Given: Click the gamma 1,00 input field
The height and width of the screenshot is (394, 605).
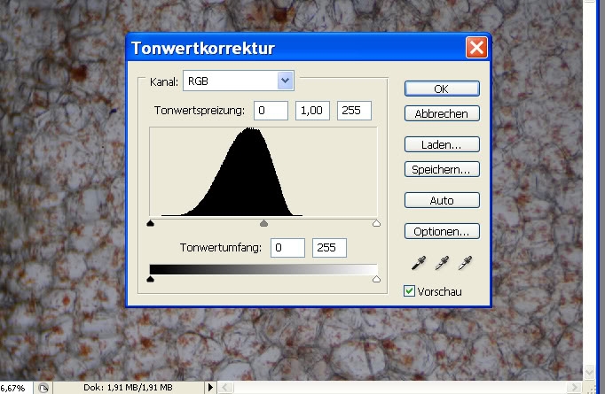Looking at the screenshot, I should (312, 111).
